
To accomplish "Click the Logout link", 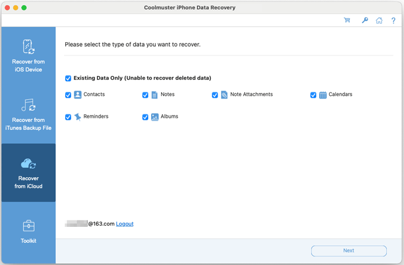I will pos(125,224).
